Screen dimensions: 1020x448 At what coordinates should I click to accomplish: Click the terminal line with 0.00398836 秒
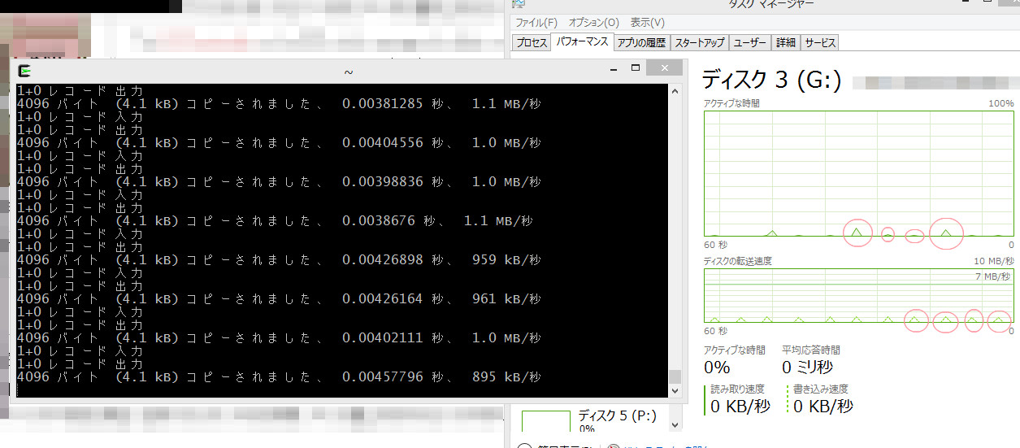tap(279, 182)
